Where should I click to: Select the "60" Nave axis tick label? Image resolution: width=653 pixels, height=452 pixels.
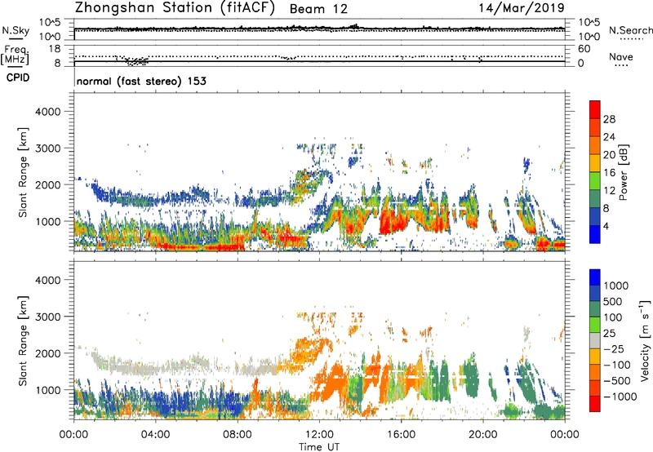click(584, 49)
